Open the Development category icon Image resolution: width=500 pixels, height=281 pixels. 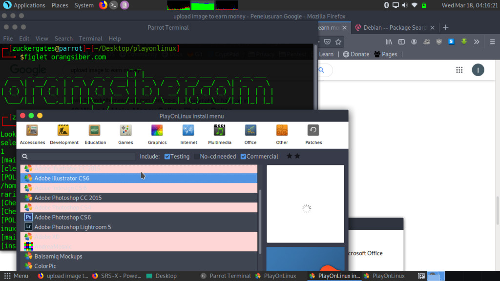click(64, 135)
